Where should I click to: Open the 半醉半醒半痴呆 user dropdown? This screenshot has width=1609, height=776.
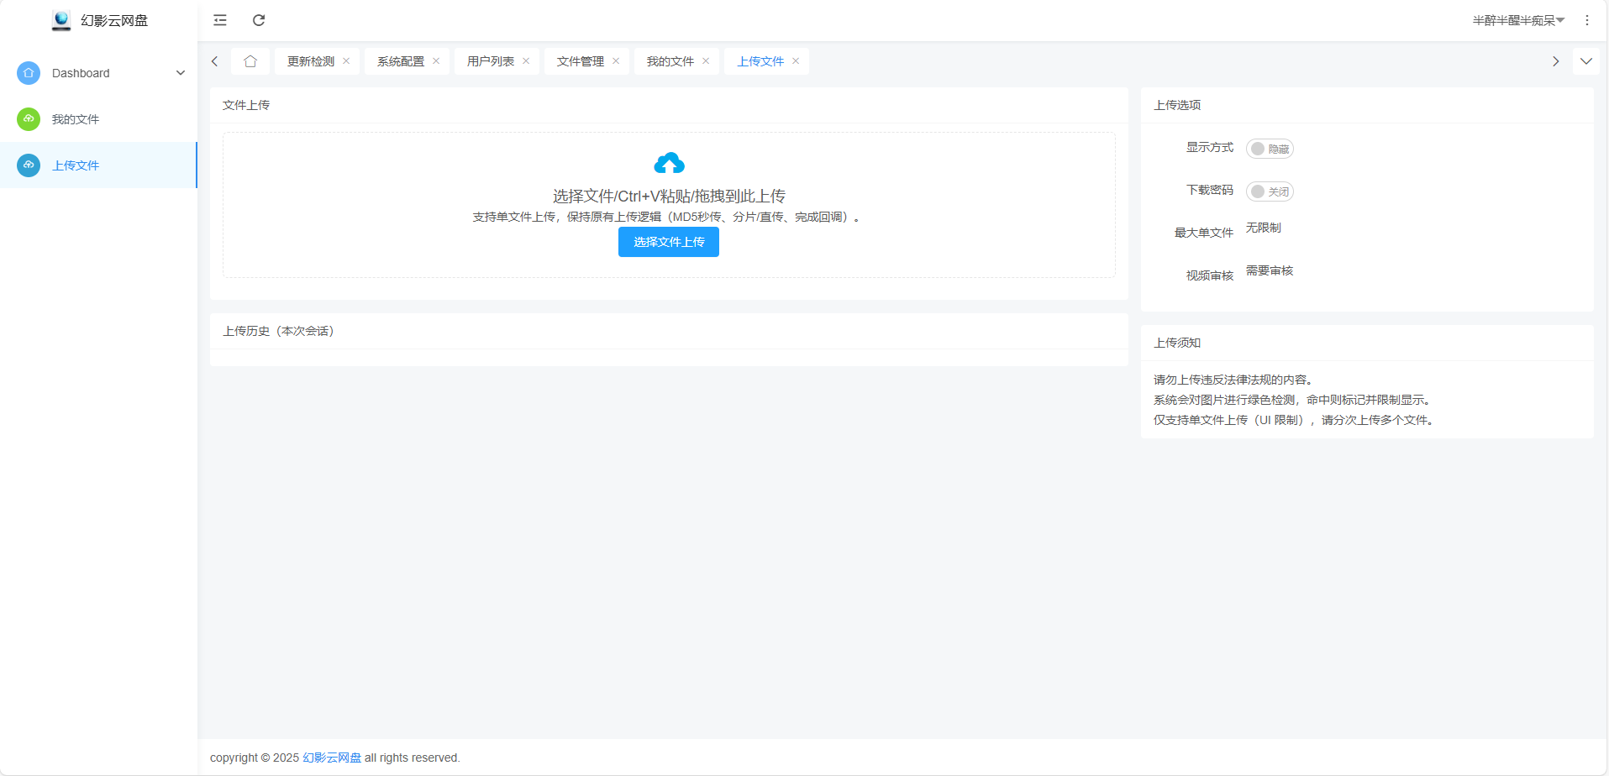tap(1517, 20)
